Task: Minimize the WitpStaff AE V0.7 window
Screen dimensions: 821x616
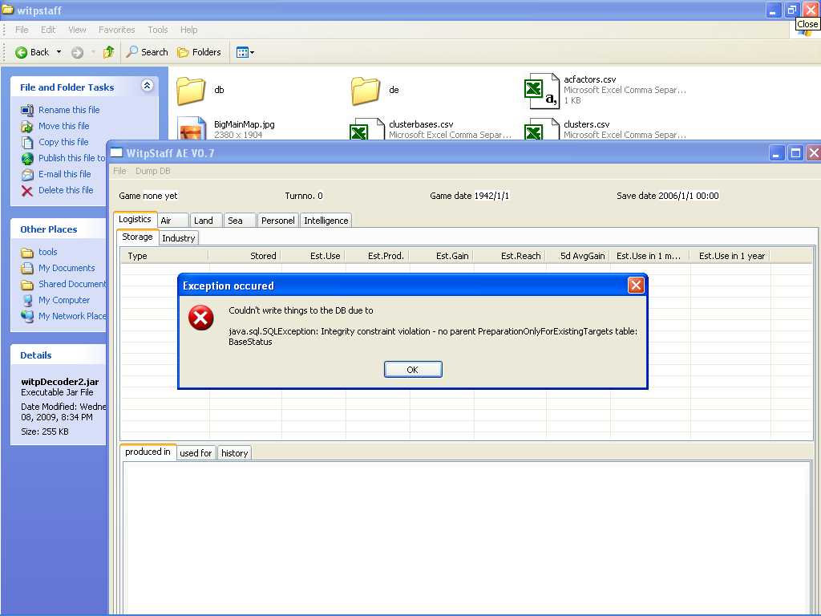Action: tap(777, 153)
